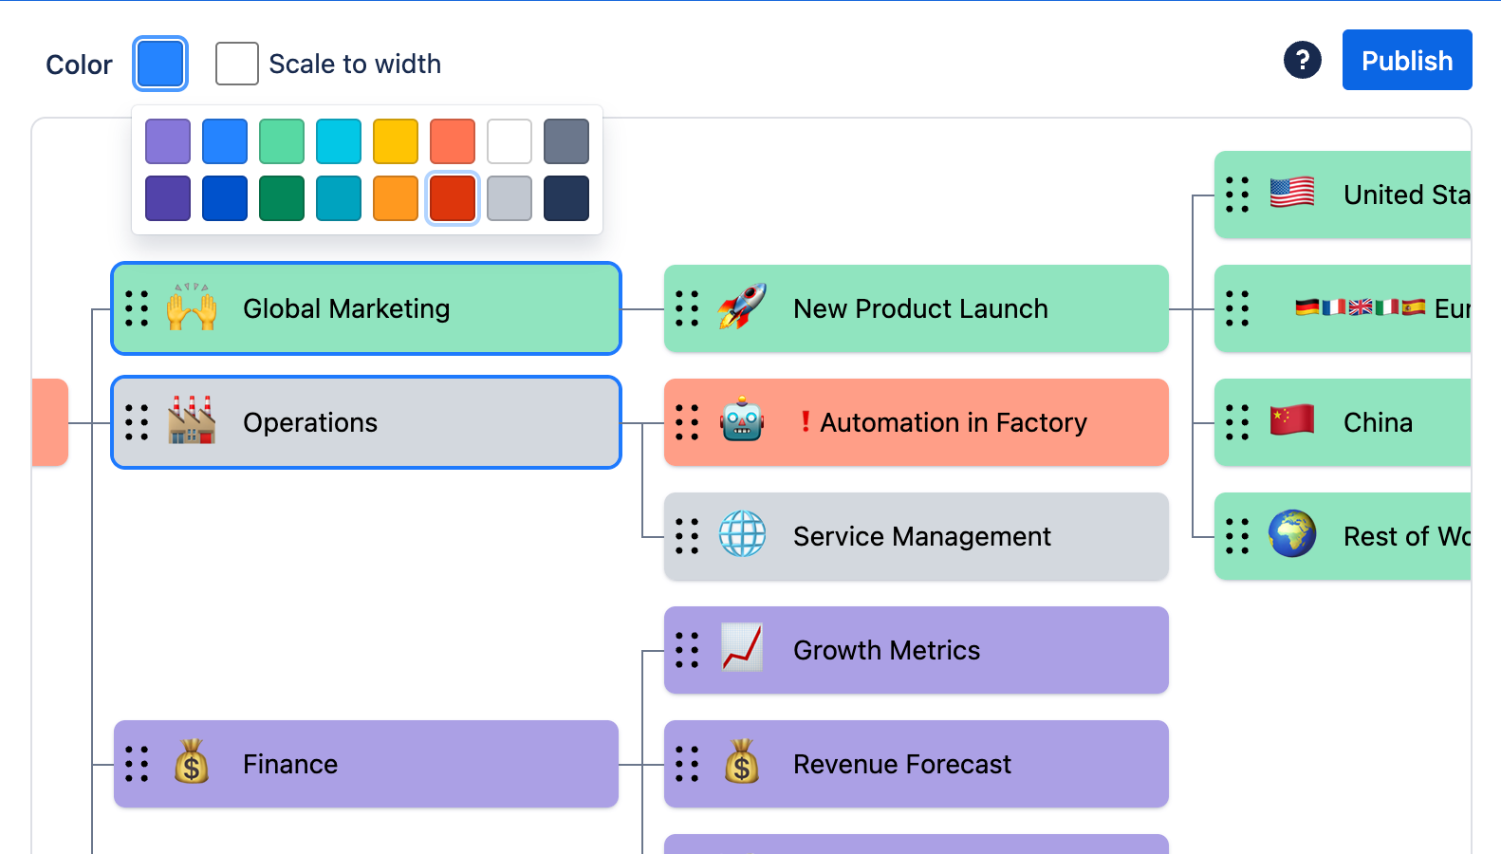The image size is (1501, 854).
Task: Choose the light gray color swatch
Action: [x=510, y=198]
